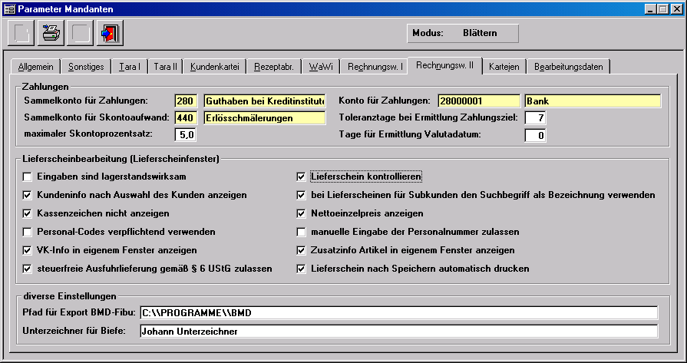This screenshot has width=687, height=363.
Task: Click the exit door icon
Action: point(111,34)
